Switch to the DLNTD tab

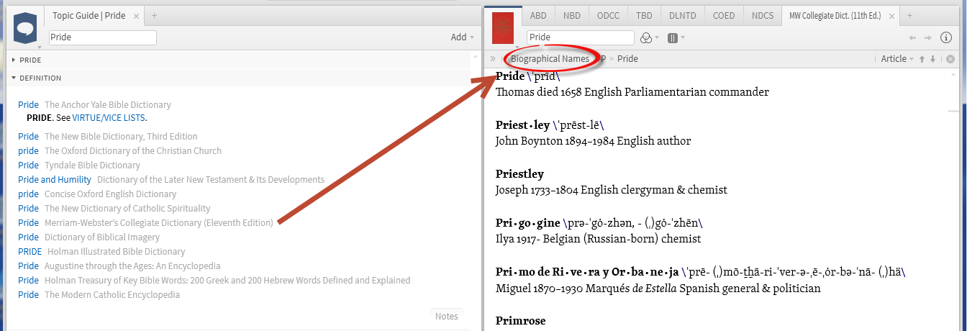click(682, 15)
